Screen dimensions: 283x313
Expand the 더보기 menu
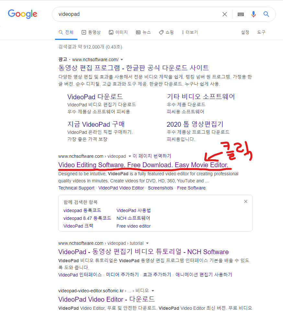pos(190,32)
